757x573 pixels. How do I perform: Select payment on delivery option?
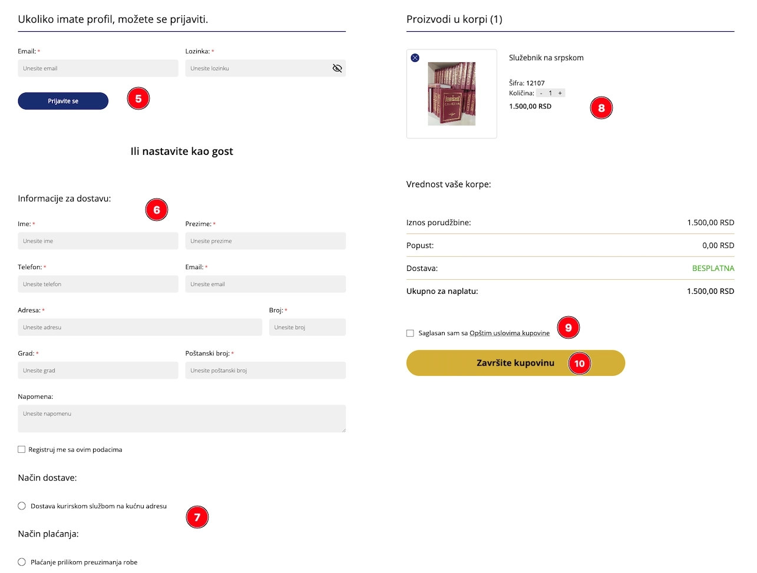(22, 562)
